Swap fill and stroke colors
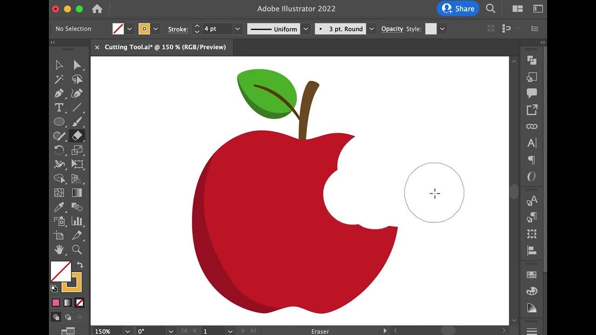Viewport: 596px width, 335px height. click(x=80, y=265)
